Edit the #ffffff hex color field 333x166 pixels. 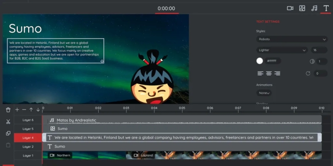tap(273, 61)
